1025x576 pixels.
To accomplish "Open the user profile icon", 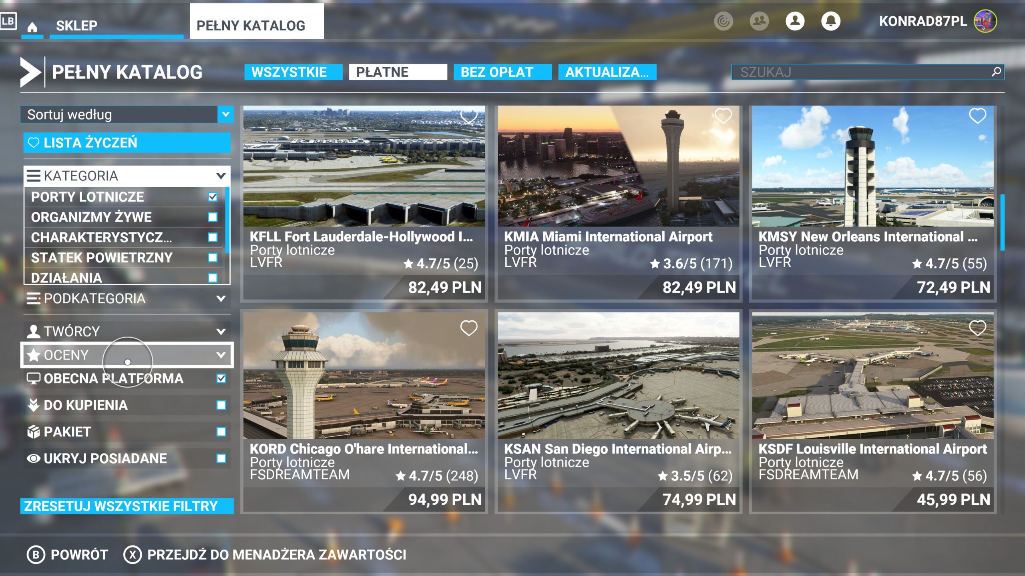I will (795, 21).
